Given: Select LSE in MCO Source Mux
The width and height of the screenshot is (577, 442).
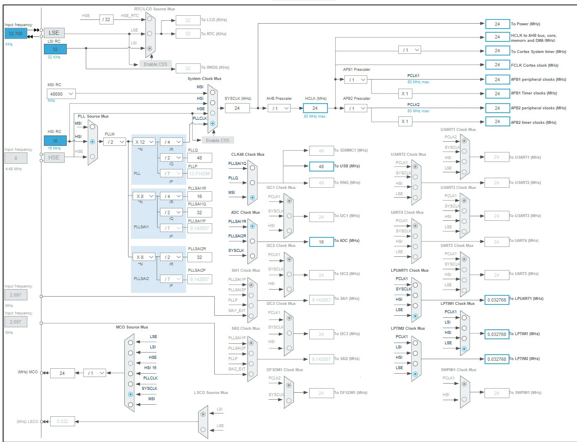Looking at the screenshot, I should (x=131, y=343).
